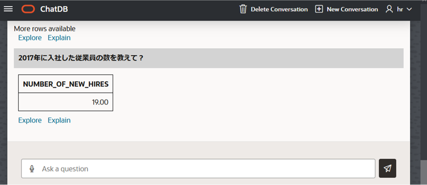Select the 19.00 result cell
The width and height of the screenshot is (427, 185).
(x=66, y=102)
